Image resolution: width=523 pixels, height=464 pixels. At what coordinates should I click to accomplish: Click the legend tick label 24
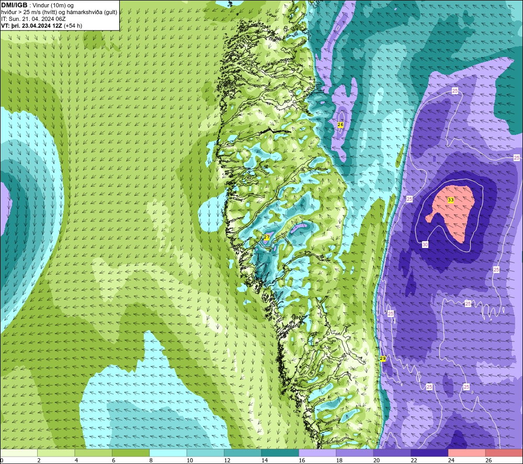click(x=451, y=460)
